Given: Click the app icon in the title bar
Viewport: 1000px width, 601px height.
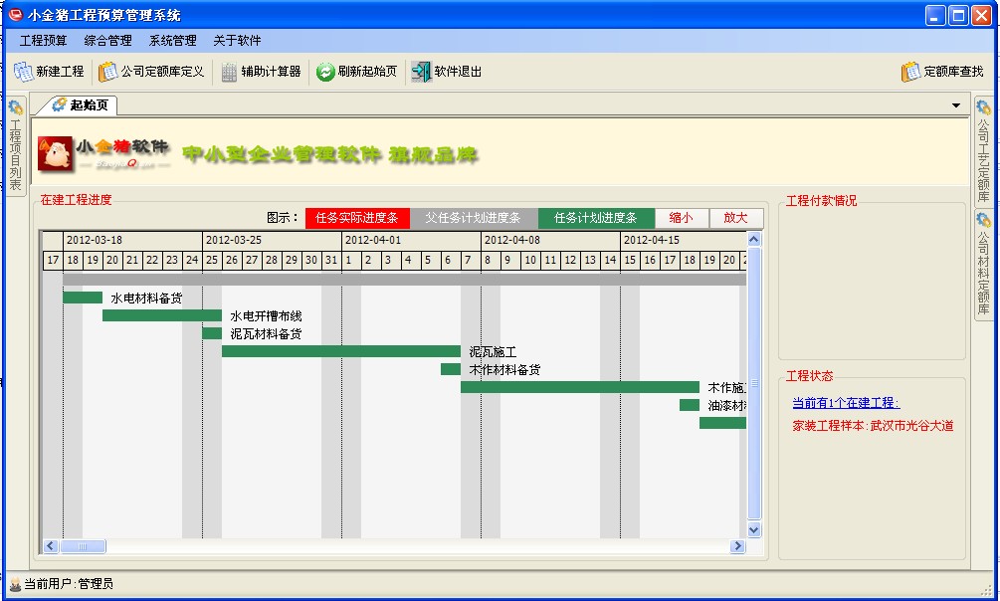Looking at the screenshot, I should coord(15,14).
